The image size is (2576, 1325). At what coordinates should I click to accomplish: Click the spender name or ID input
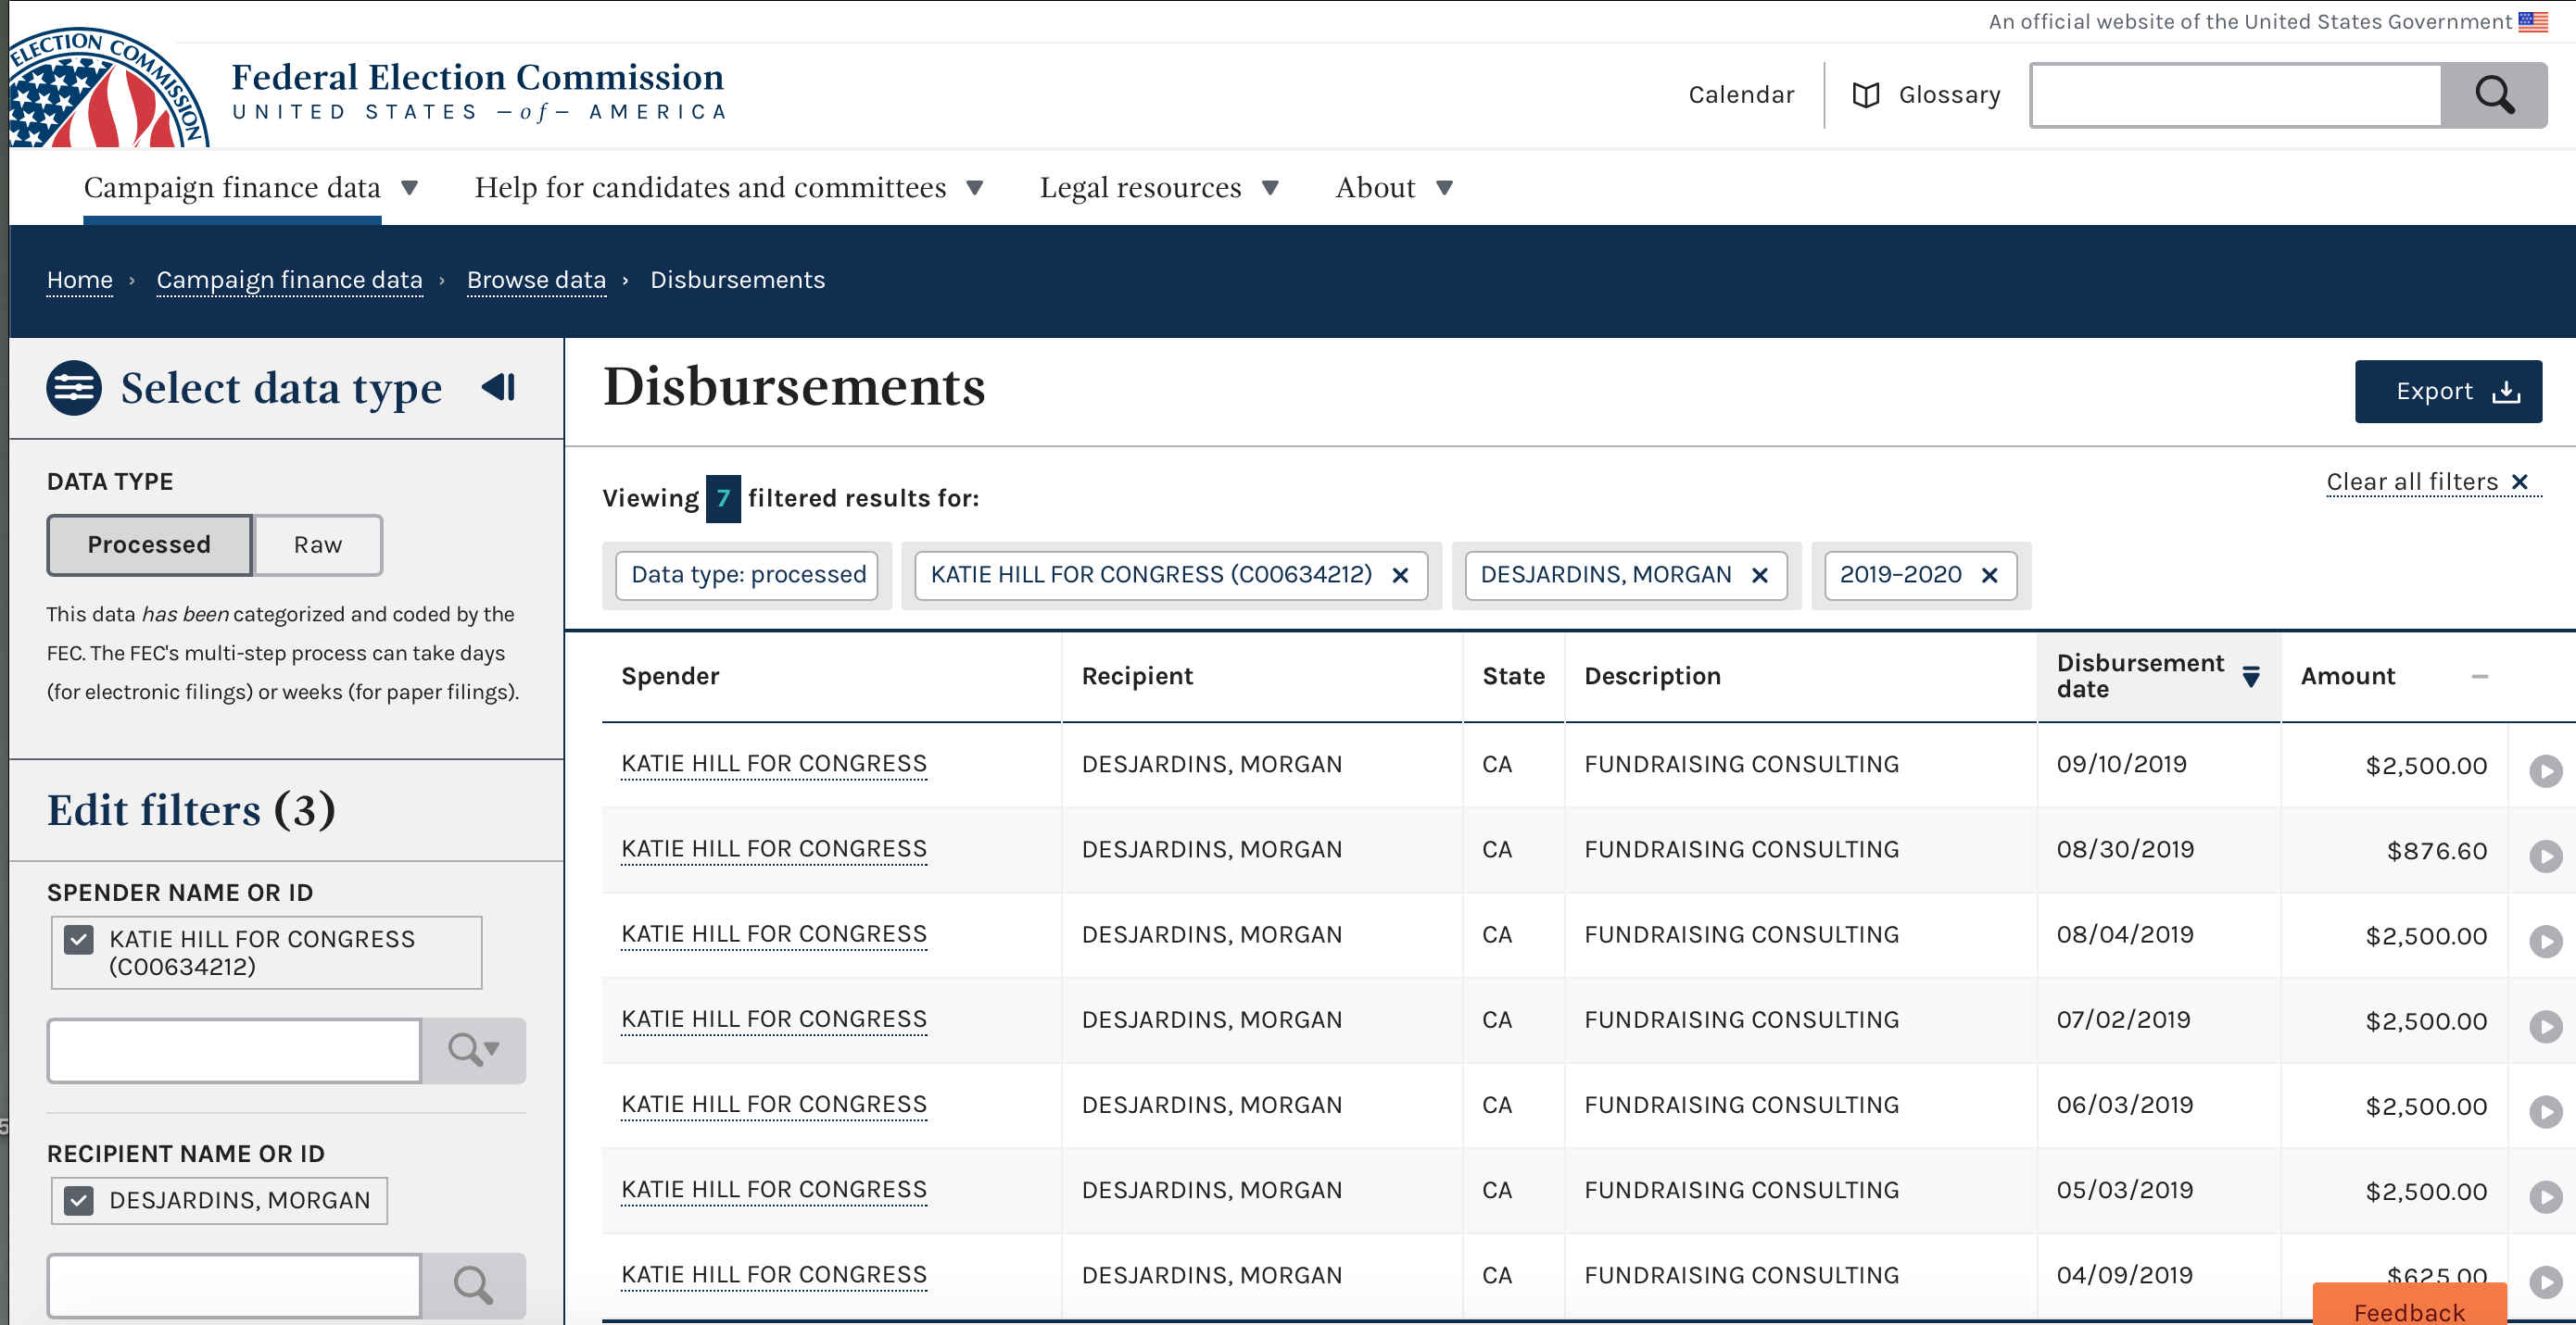click(234, 1050)
